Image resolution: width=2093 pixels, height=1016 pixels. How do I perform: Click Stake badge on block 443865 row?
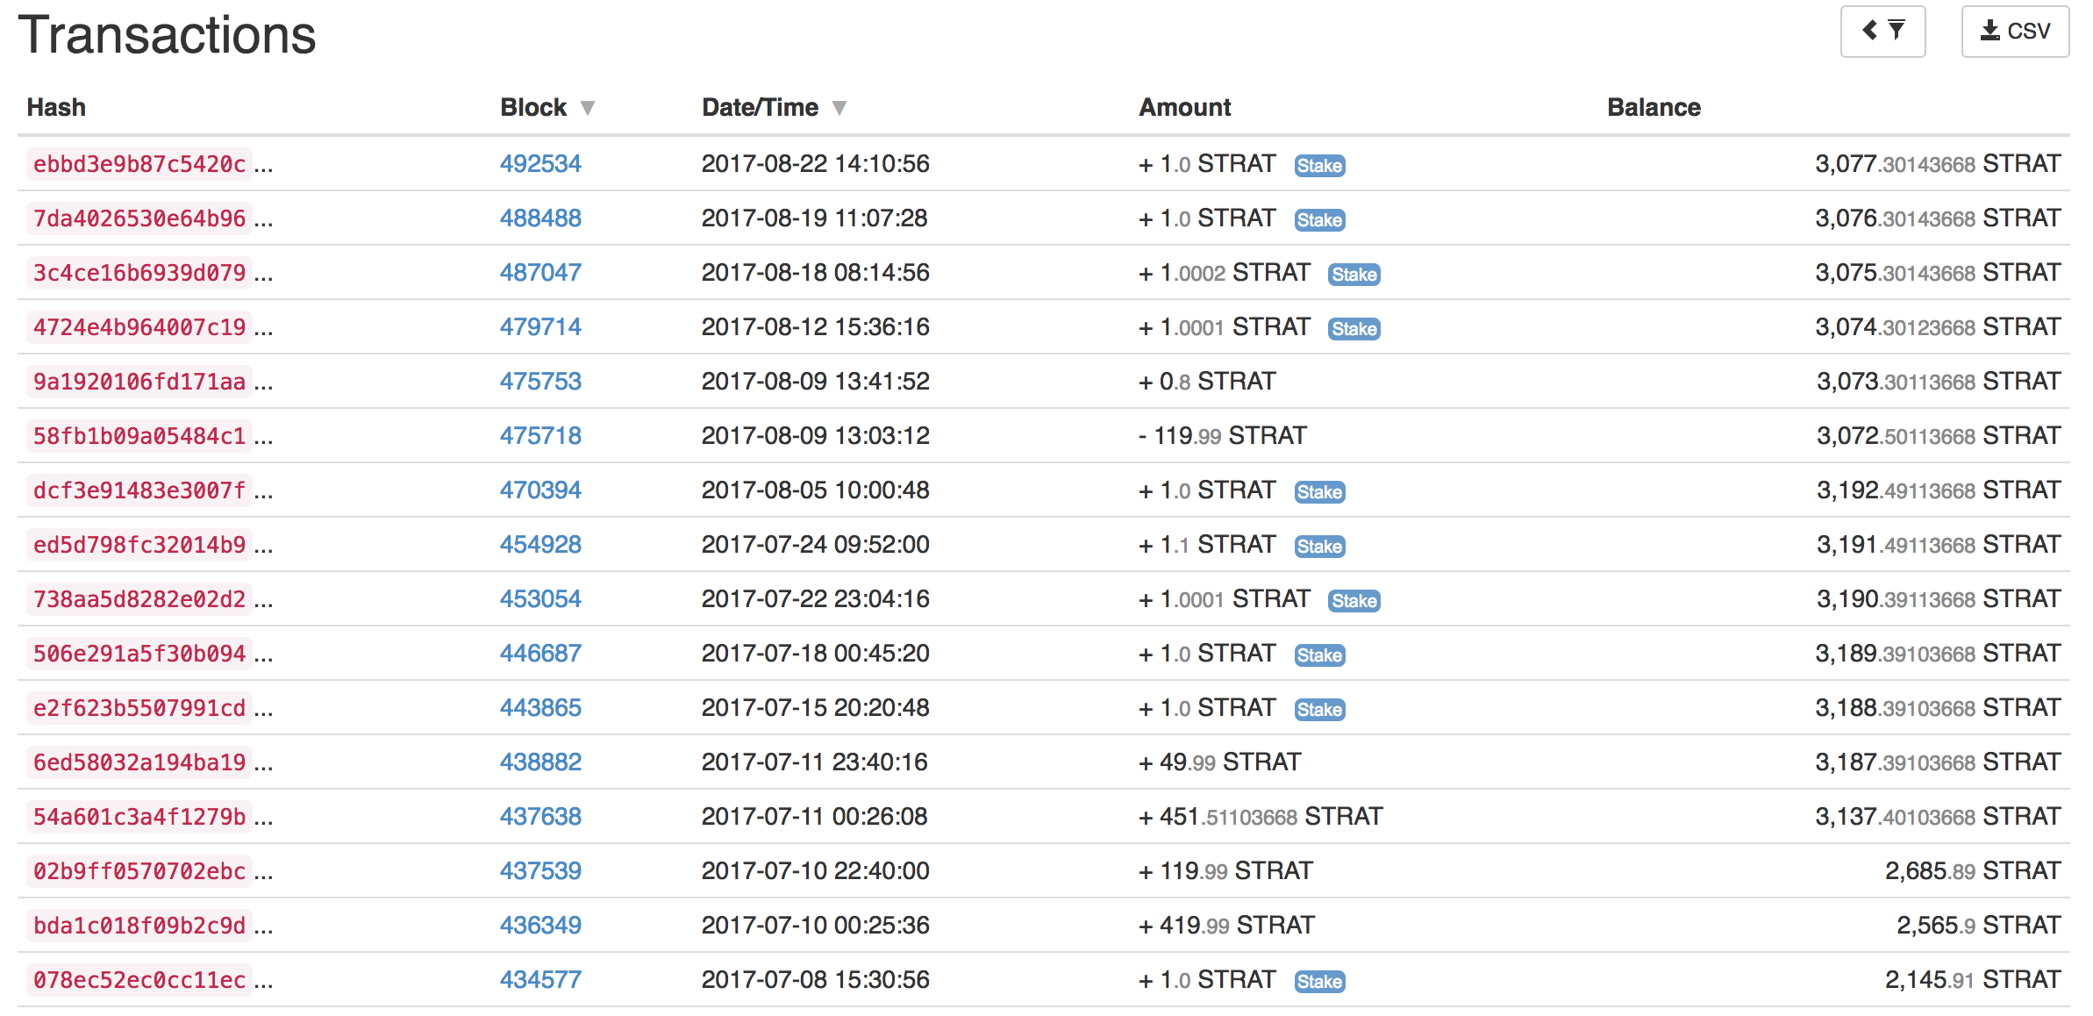[1319, 710]
